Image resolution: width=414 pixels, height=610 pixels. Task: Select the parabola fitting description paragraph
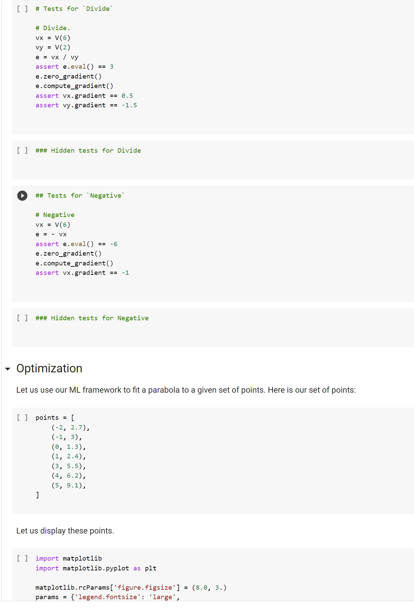(186, 390)
